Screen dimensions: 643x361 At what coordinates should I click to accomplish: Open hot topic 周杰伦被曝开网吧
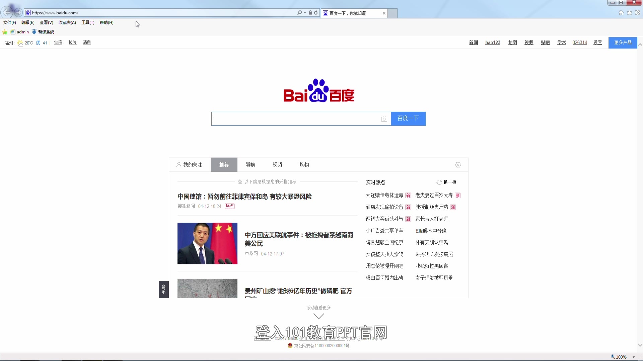coord(384,266)
